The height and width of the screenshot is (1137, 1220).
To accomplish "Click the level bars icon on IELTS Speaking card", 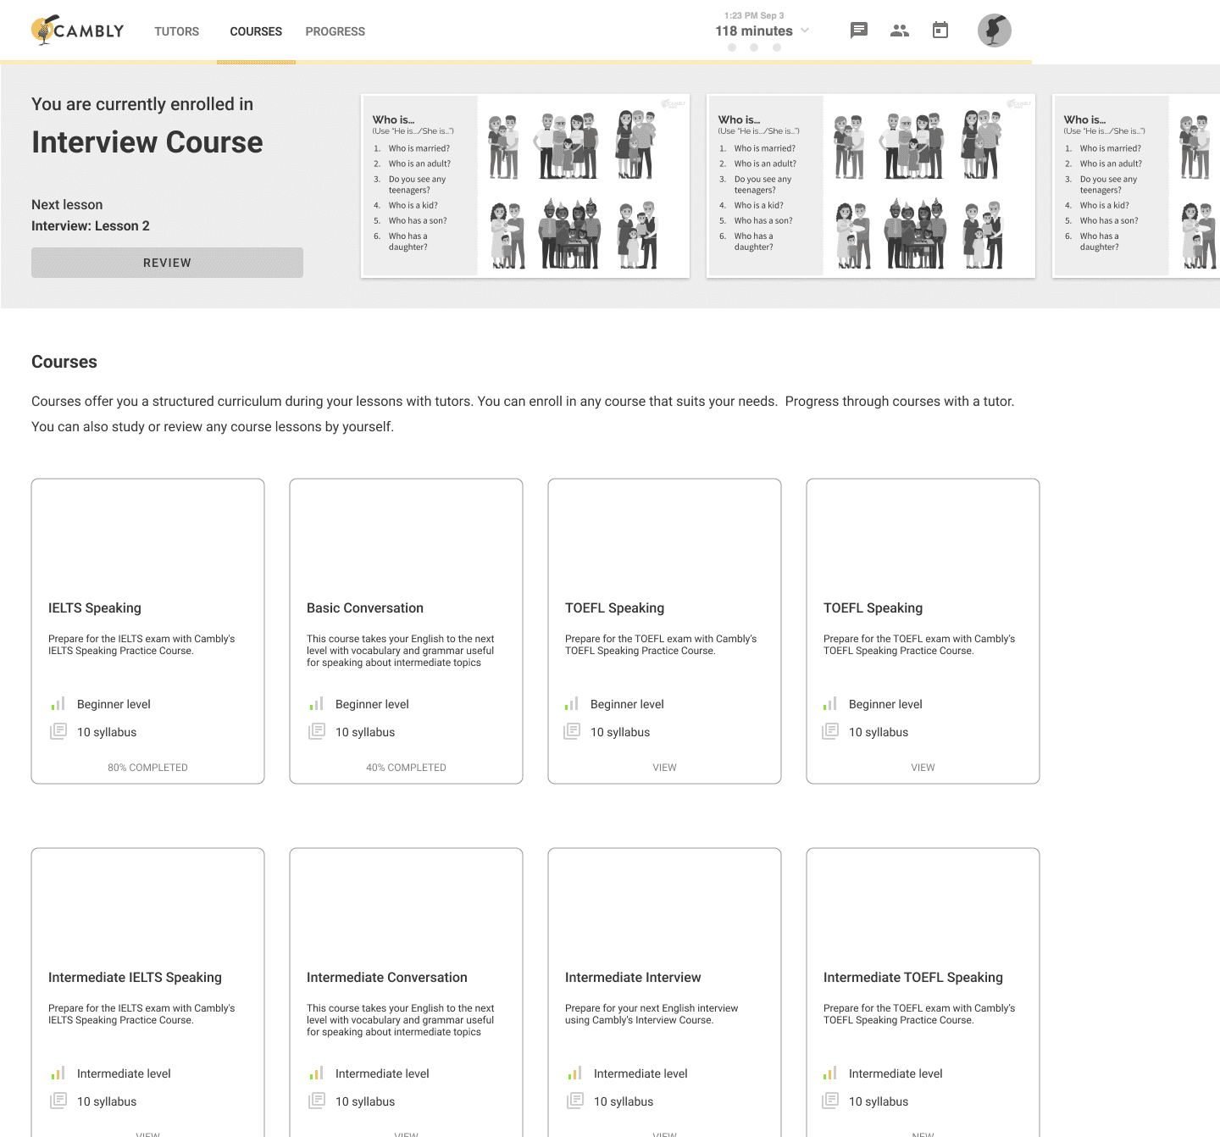I will click(58, 703).
